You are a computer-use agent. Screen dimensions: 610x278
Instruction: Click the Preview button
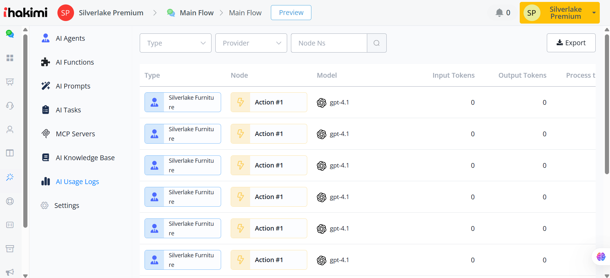pyautogui.click(x=291, y=13)
